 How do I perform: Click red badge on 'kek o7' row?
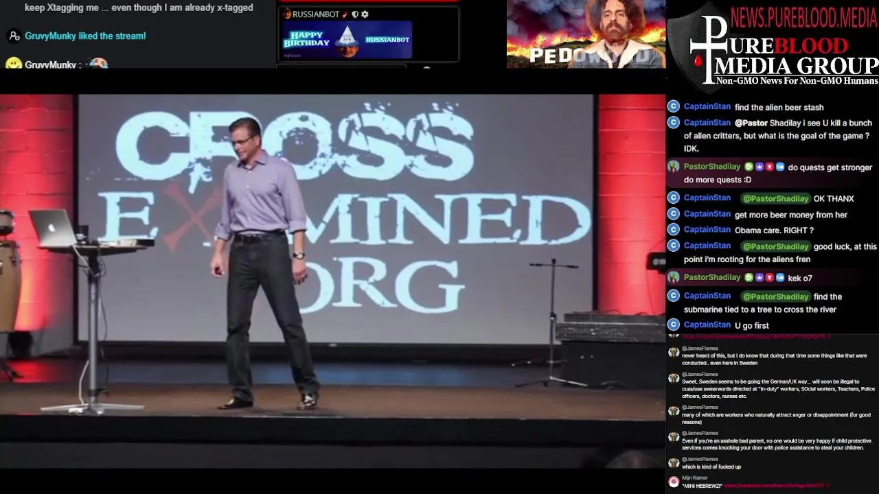(770, 277)
